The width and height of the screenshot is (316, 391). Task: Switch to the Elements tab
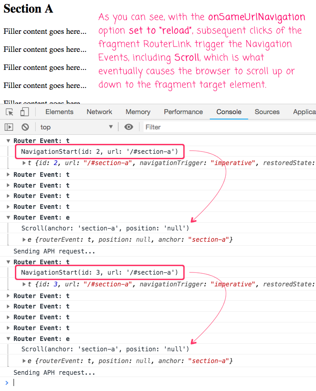59,112
